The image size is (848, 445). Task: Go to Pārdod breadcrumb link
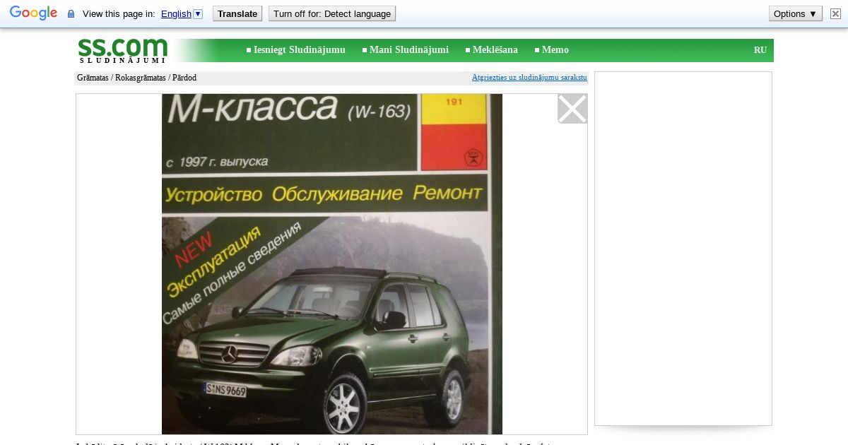click(184, 78)
